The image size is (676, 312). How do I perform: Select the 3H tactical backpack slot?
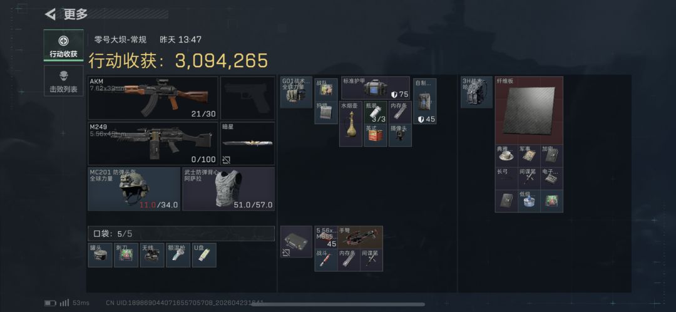click(476, 92)
